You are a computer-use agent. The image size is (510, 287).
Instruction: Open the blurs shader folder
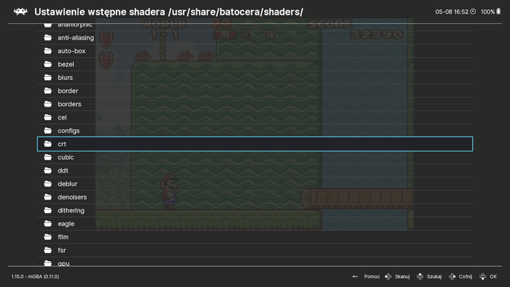(x=255, y=78)
